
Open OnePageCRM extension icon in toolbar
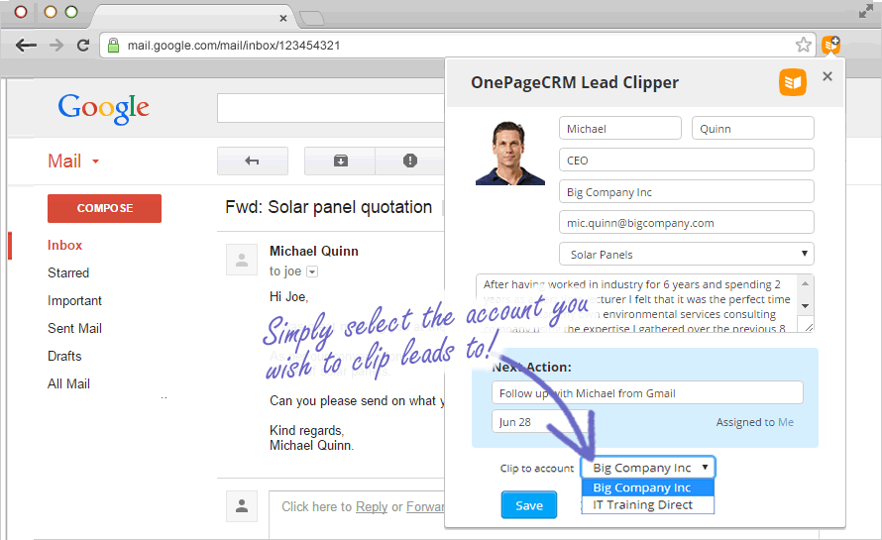(x=830, y=45)
